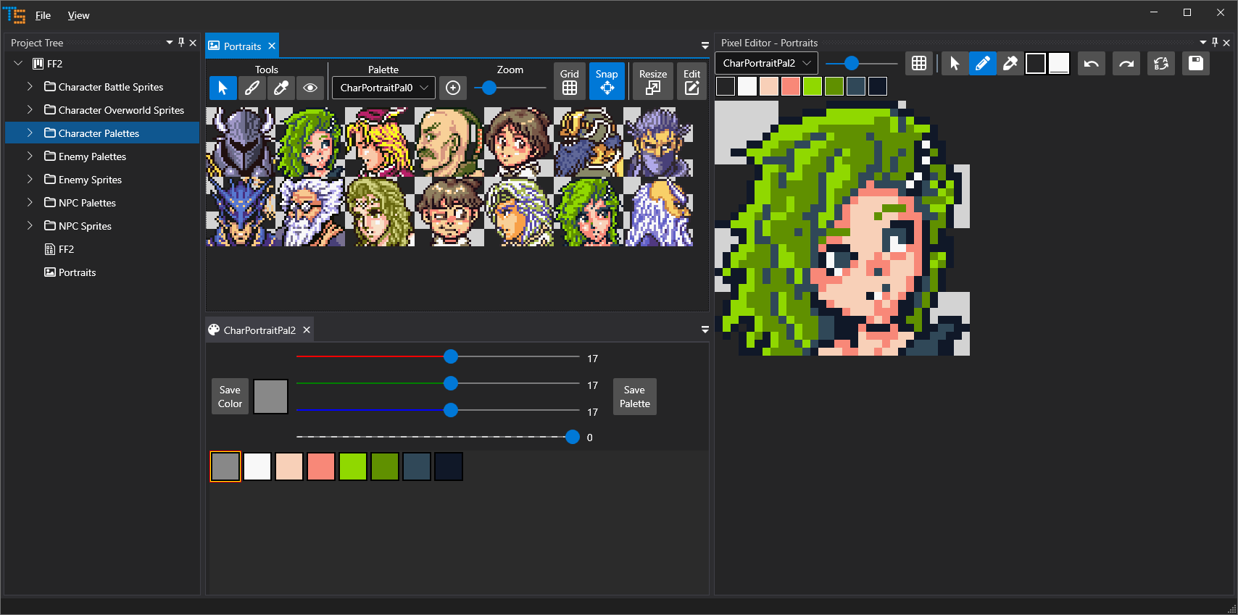The width and height of the screenshot is (1238, 615).
Task: Click the red channel slider handle
Action: 451,356
